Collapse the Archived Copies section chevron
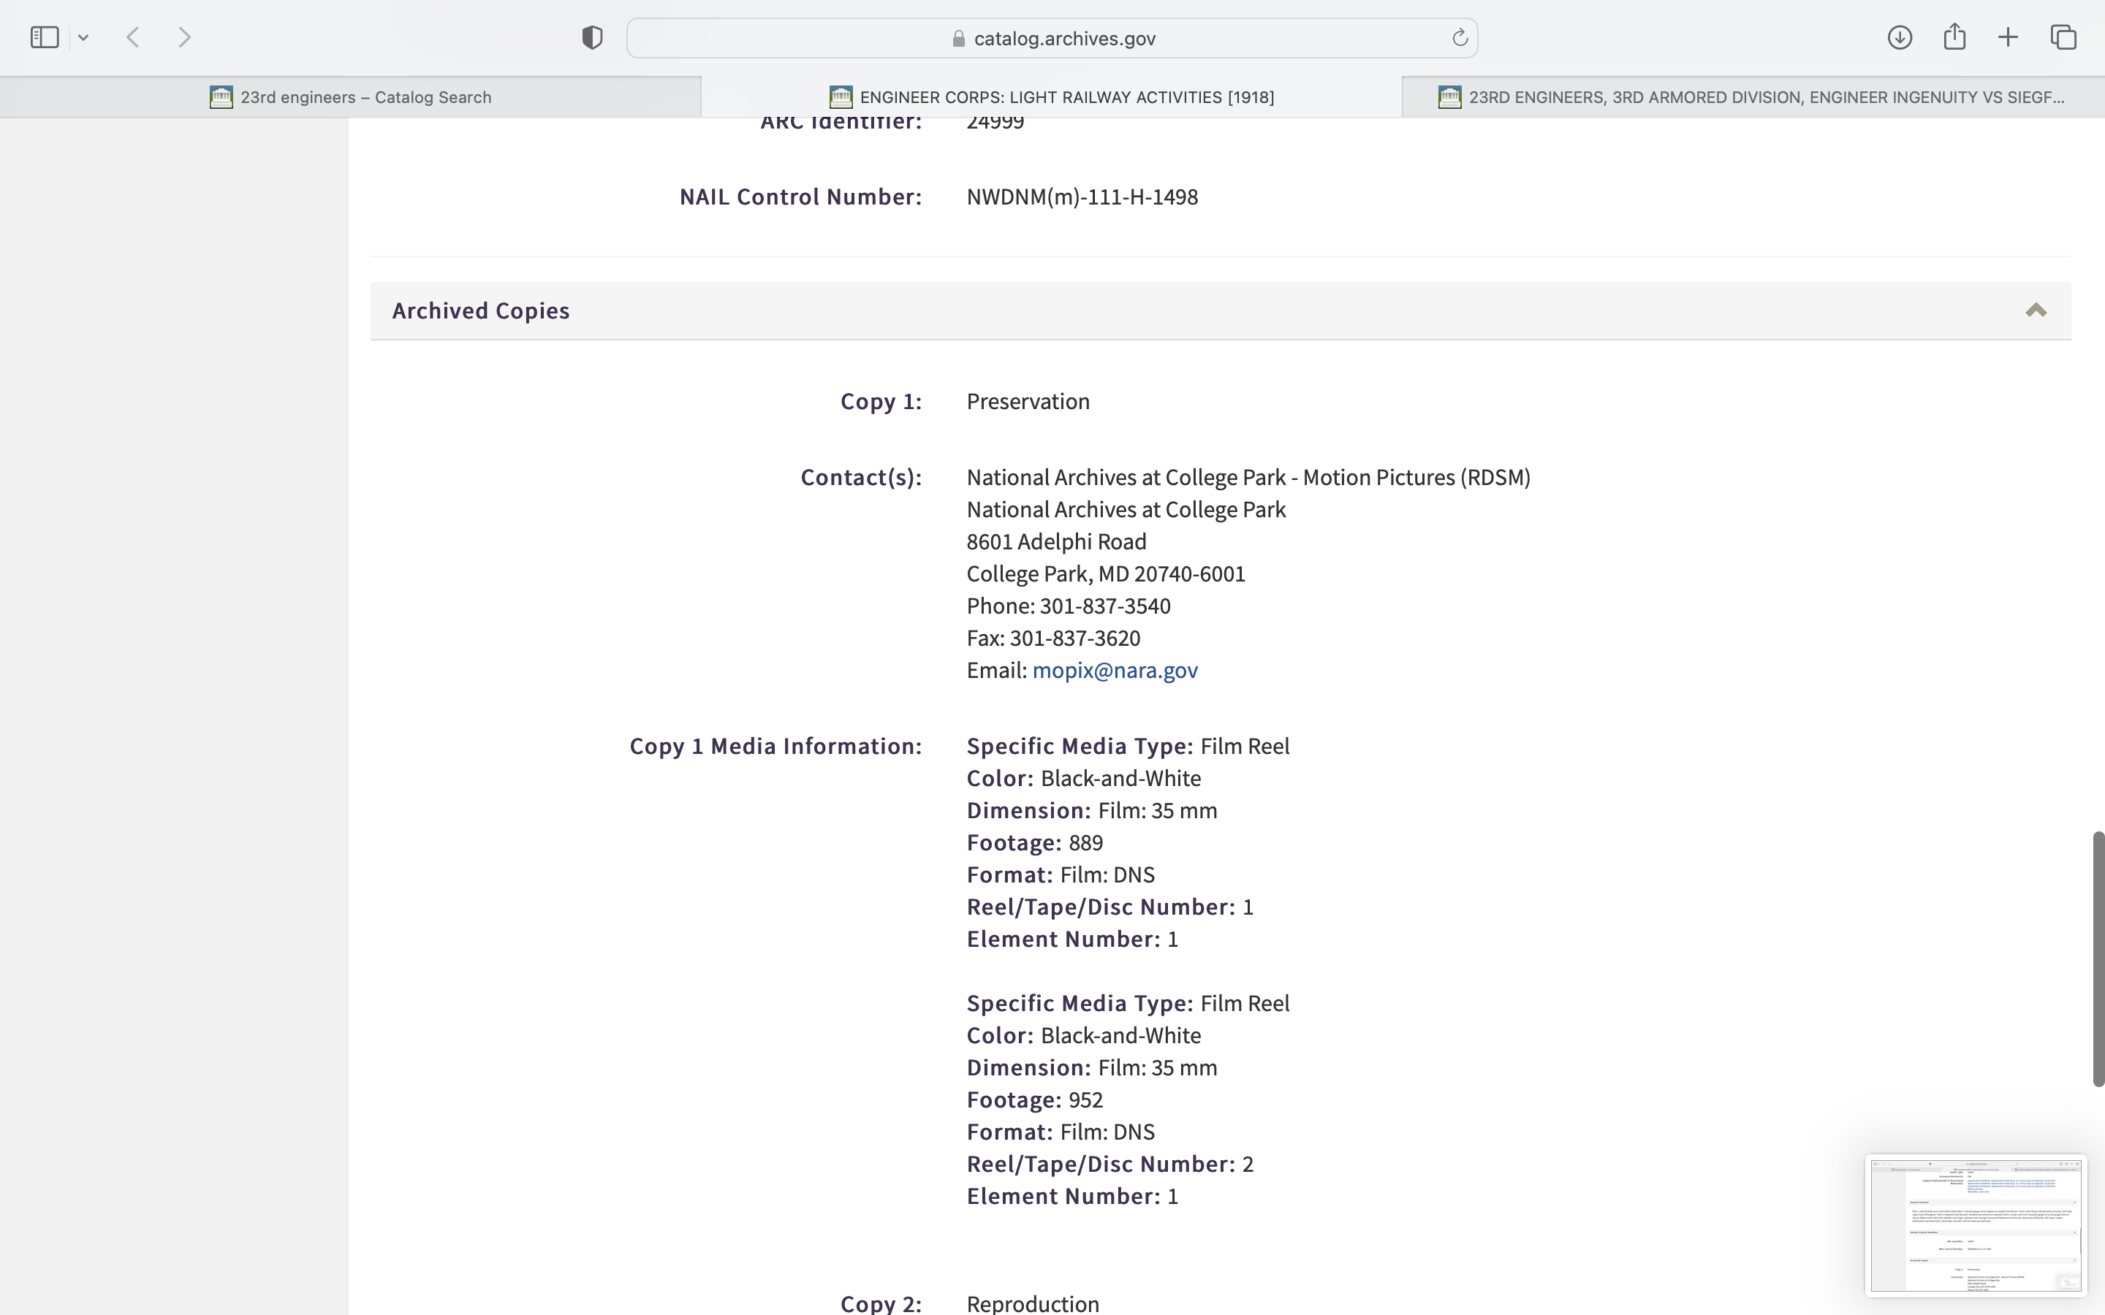The width and height of the screenshot is (2105, 1315). tap(2036, 310)
